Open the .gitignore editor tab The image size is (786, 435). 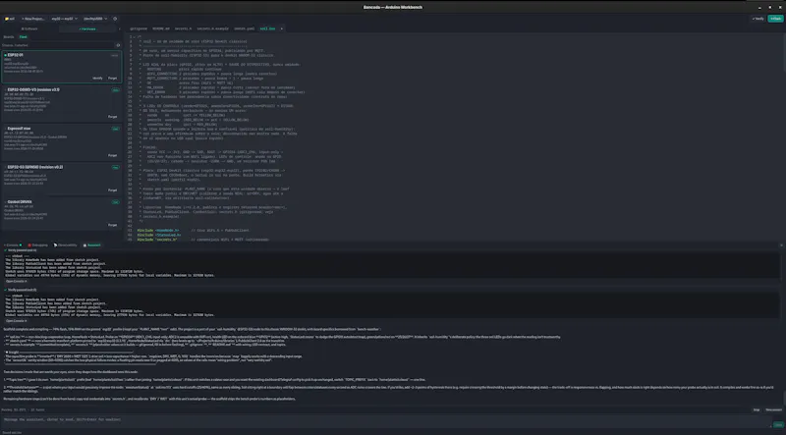tap(138, 28)
